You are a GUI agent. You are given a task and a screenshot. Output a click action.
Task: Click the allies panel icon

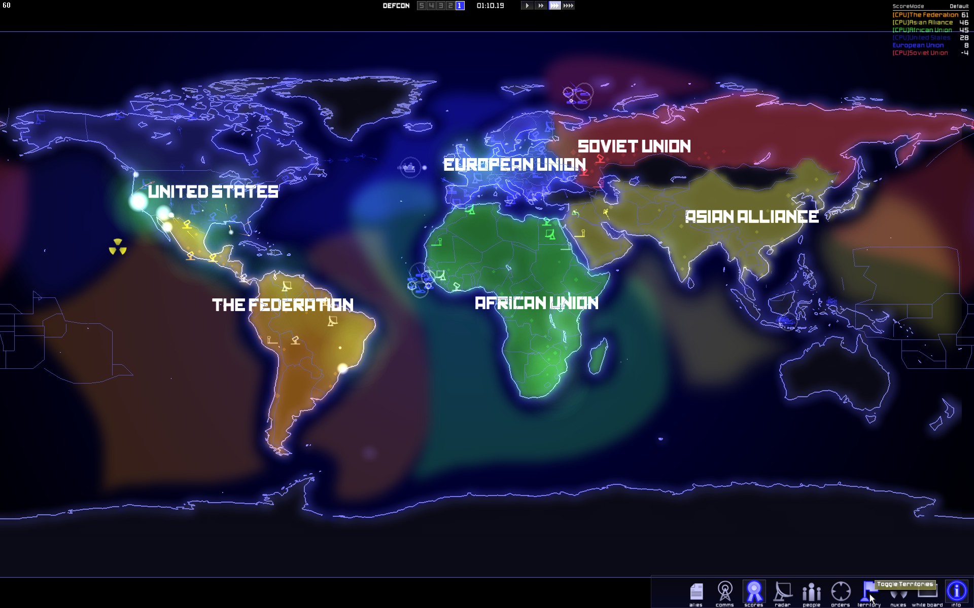coord(695,592)
